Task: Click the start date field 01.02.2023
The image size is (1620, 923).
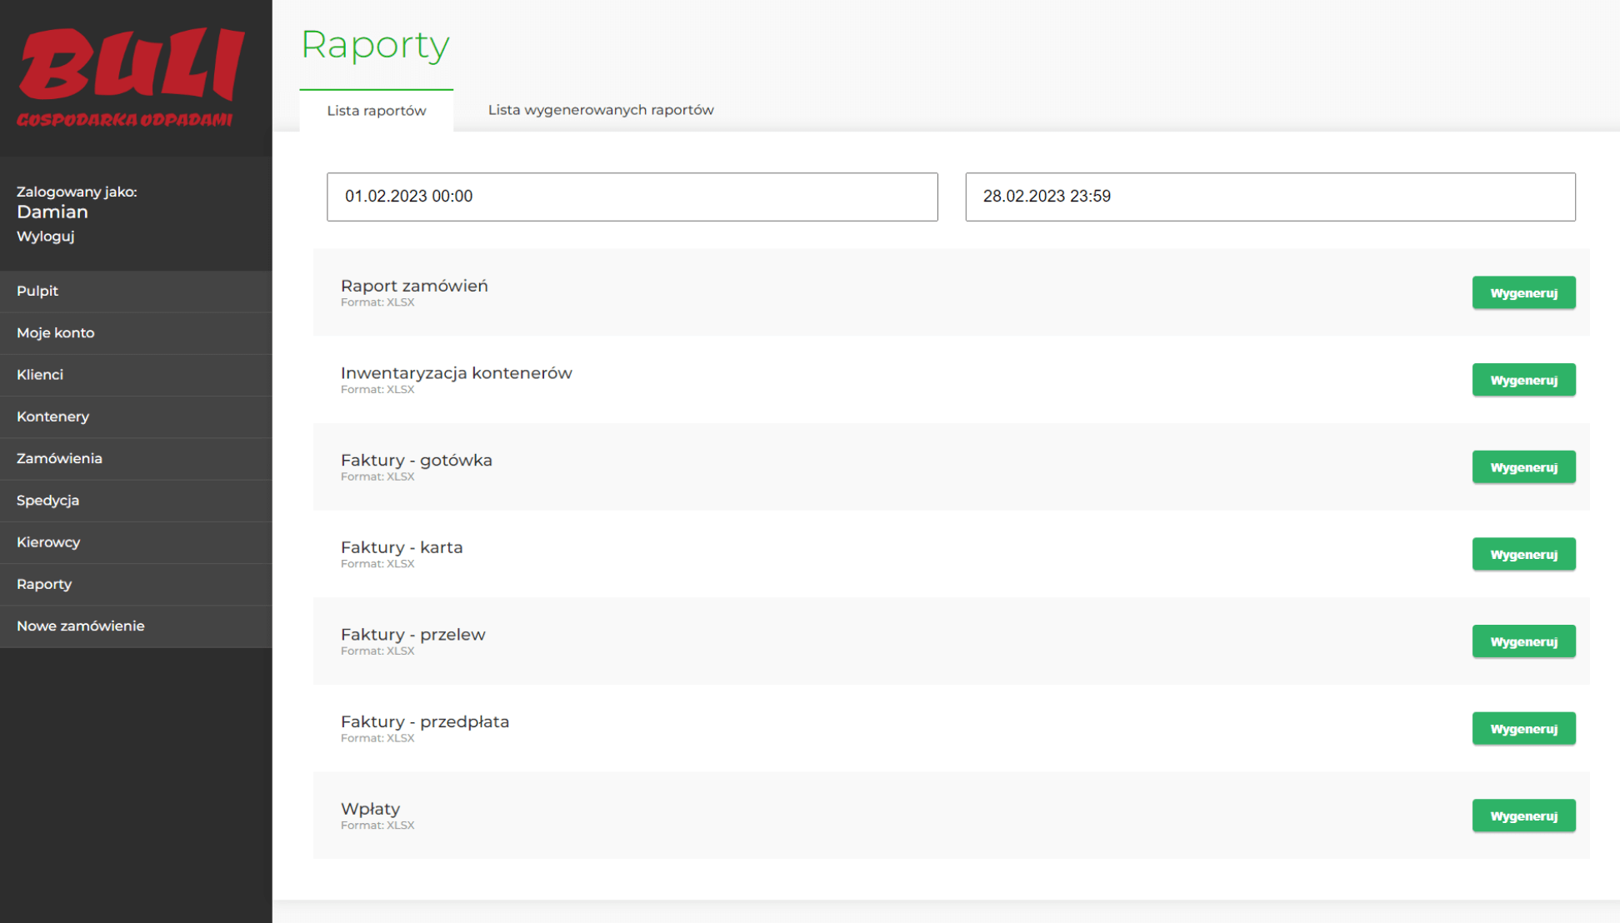Action: 632,197
